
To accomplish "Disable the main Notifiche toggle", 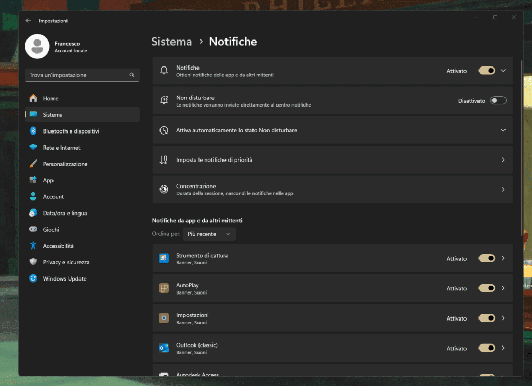I will click(487, 71).
